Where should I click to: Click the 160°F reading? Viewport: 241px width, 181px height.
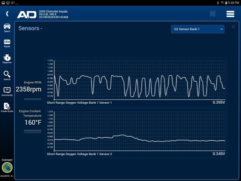33,123
